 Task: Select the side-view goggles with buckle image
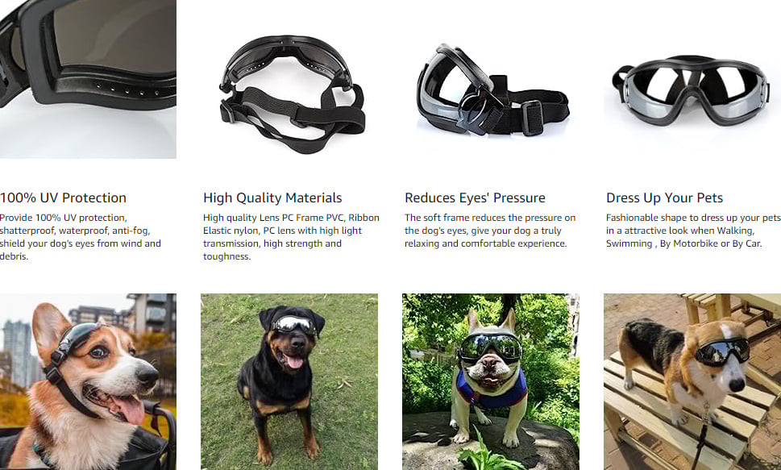(492, 90)
